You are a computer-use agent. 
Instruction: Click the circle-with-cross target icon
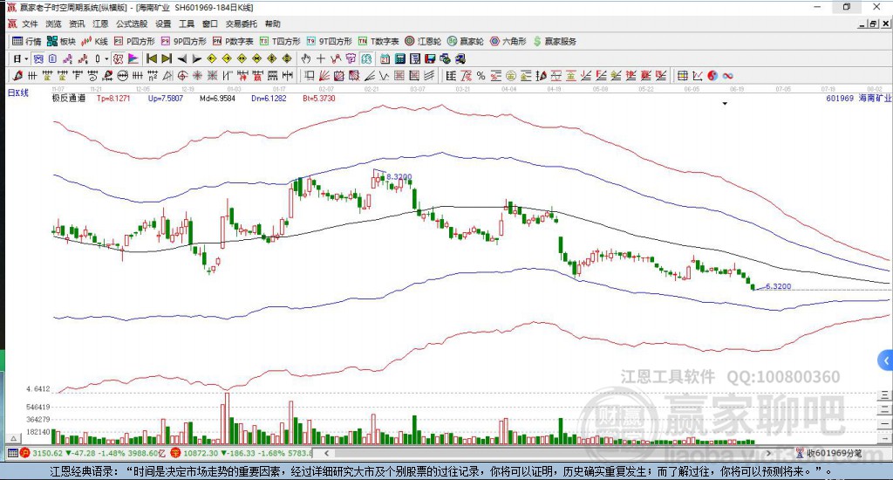(x=182, y=76)
